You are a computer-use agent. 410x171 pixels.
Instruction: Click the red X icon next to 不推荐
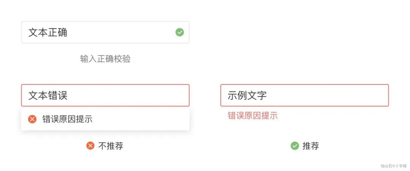pyautogui.click(x=90, y=146)
